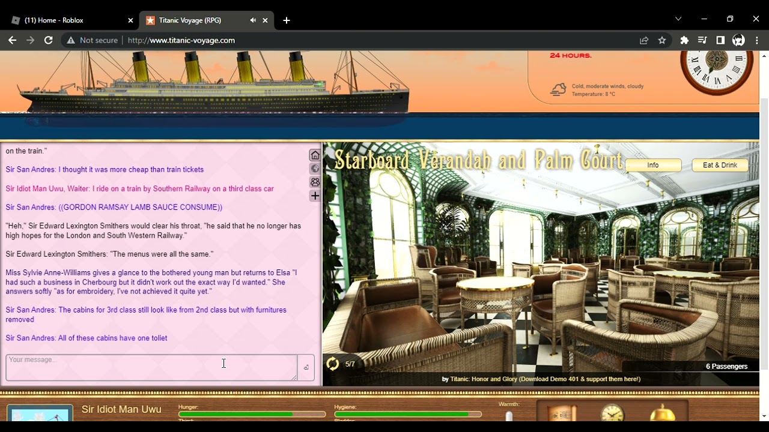Click the Eat & Drink button
This screenshot has height=432, width=769.
pyautogui.click(x=720, y=165)
